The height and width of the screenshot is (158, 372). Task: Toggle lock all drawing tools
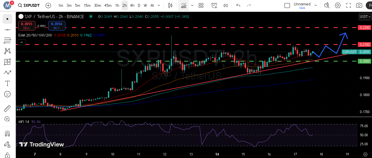coord(7,155)
